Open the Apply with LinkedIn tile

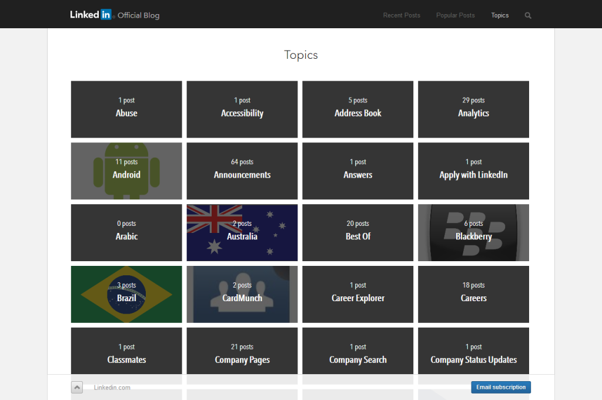(473, 171)
